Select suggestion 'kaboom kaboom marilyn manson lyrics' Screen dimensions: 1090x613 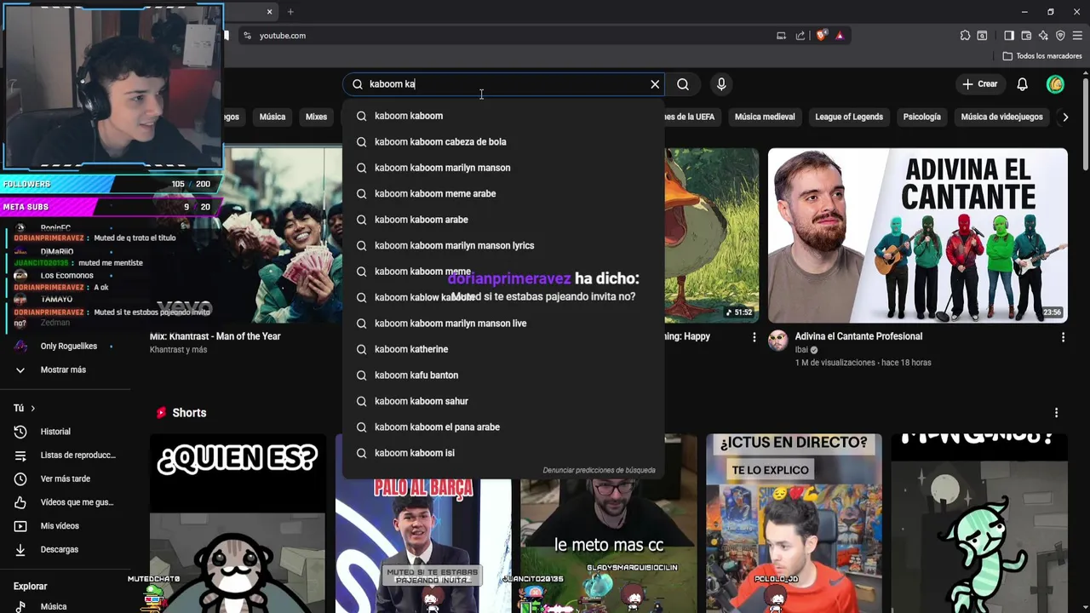point(503,246)
